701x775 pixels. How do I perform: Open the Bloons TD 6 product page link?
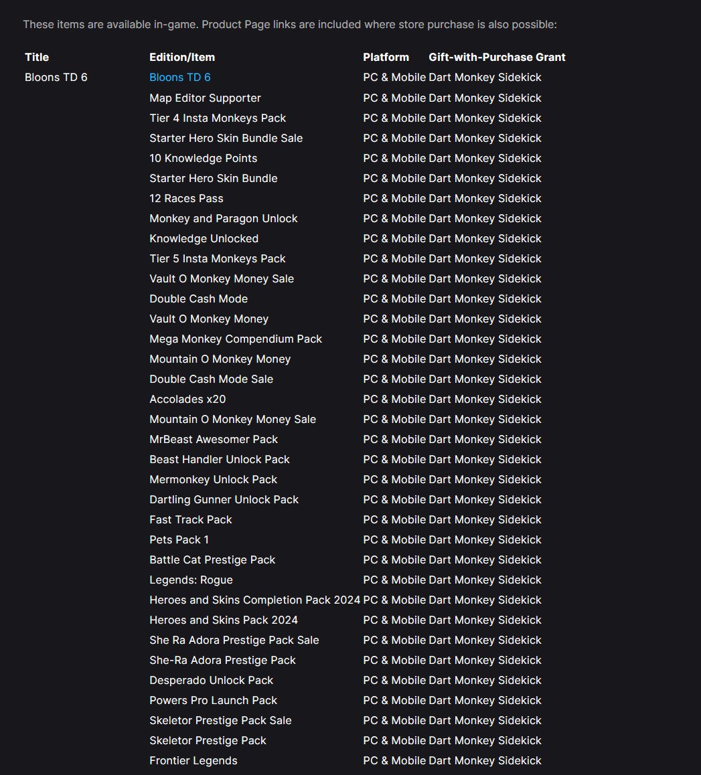(180, 78)
